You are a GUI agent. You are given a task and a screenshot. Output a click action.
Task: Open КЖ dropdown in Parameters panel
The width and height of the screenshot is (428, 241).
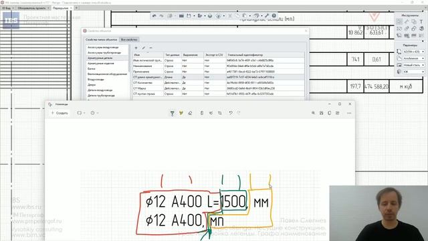pos(414,72)
